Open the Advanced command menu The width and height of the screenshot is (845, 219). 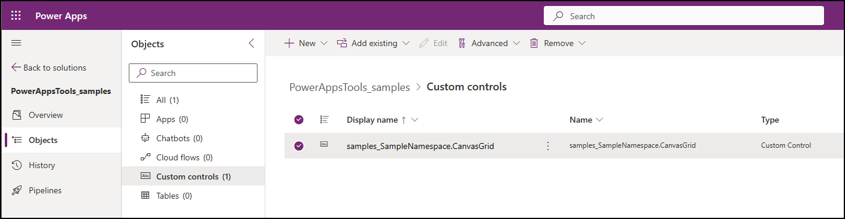(483, 43)
